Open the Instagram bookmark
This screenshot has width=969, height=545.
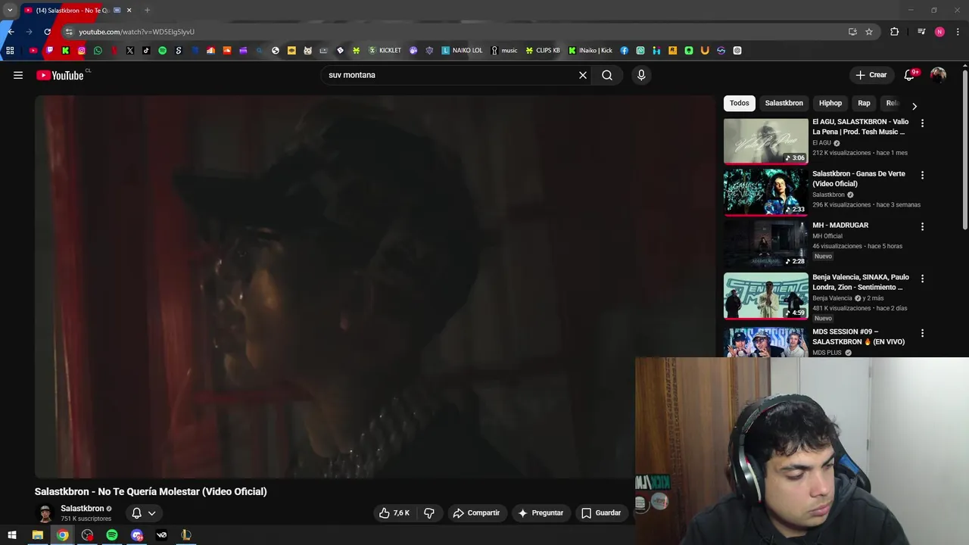tap(82, 51)
